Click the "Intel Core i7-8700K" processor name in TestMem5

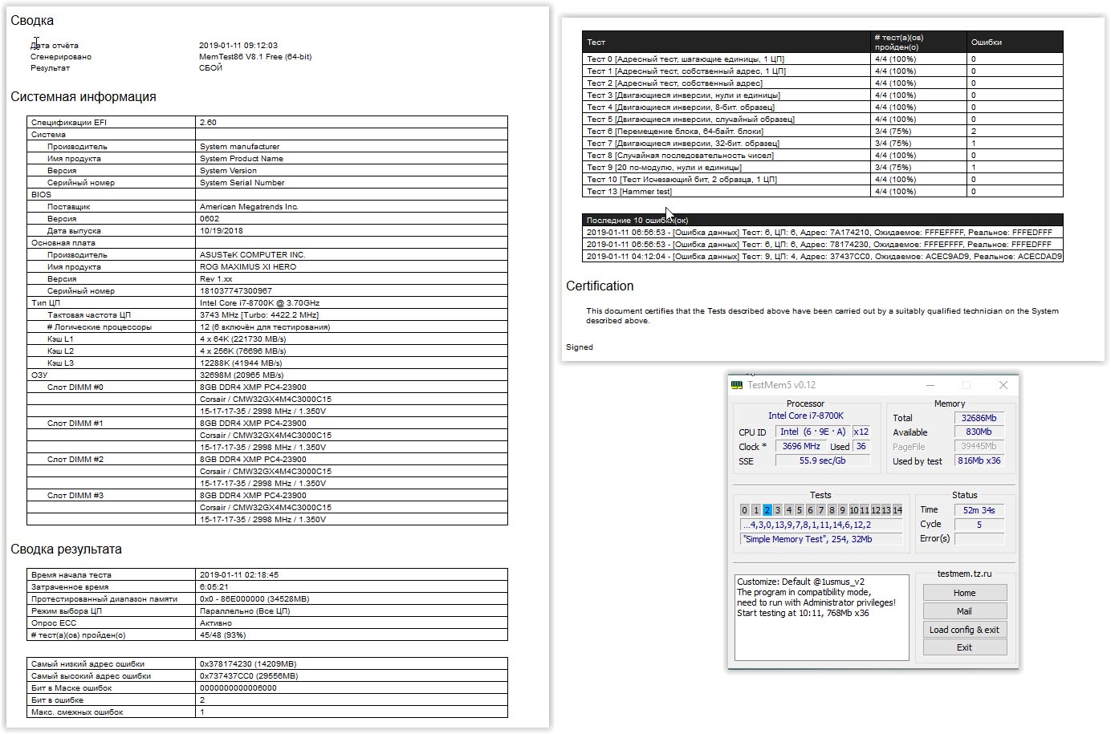tap(806, 416)
